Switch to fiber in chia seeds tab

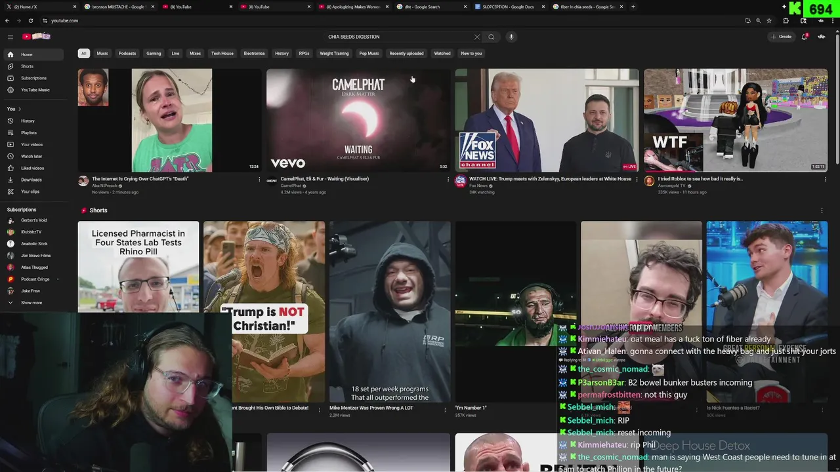(x=586, y=7)
